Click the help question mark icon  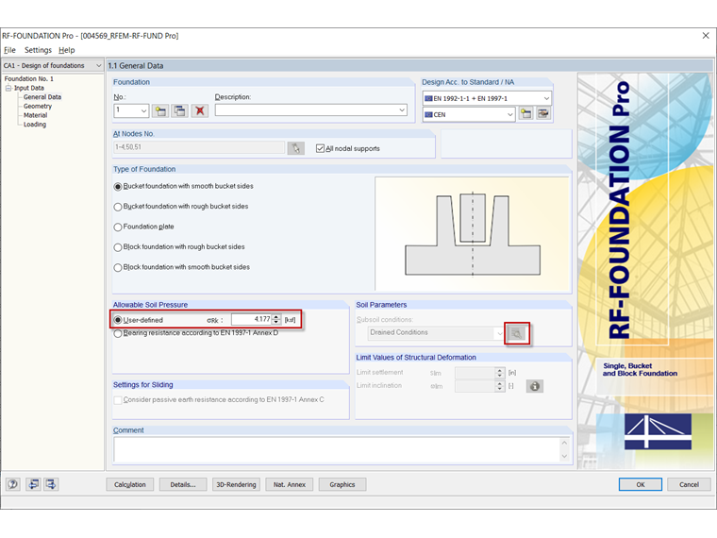13,484
